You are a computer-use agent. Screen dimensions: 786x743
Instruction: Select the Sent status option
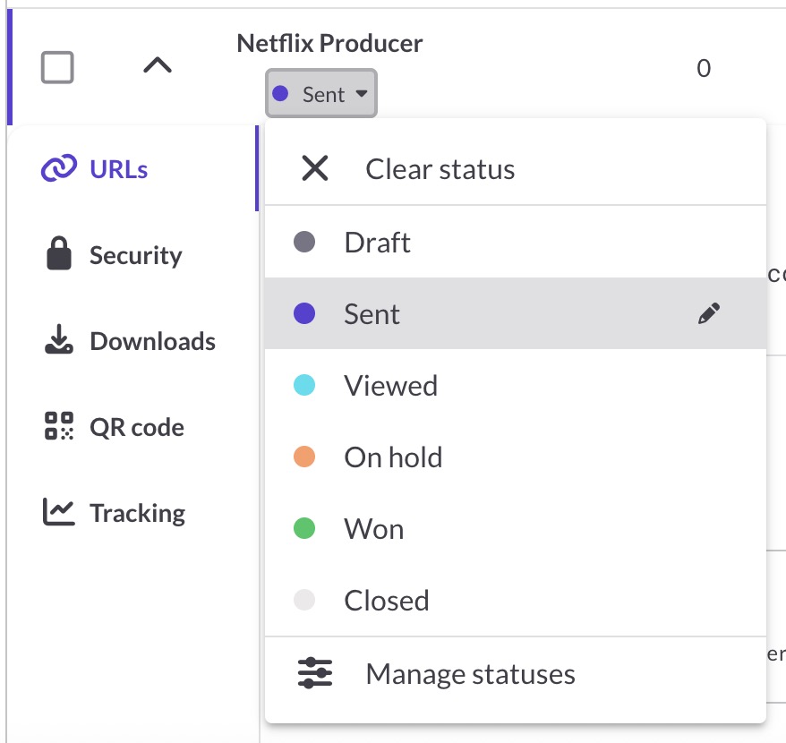click(516, 313)
